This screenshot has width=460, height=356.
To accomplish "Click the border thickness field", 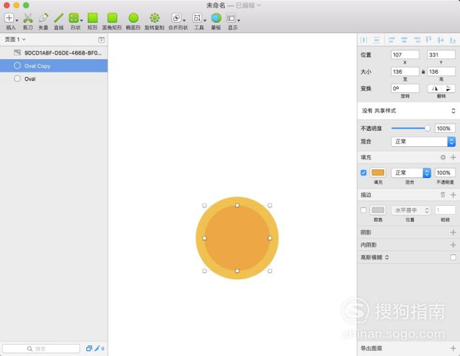I will click(445, 210).
